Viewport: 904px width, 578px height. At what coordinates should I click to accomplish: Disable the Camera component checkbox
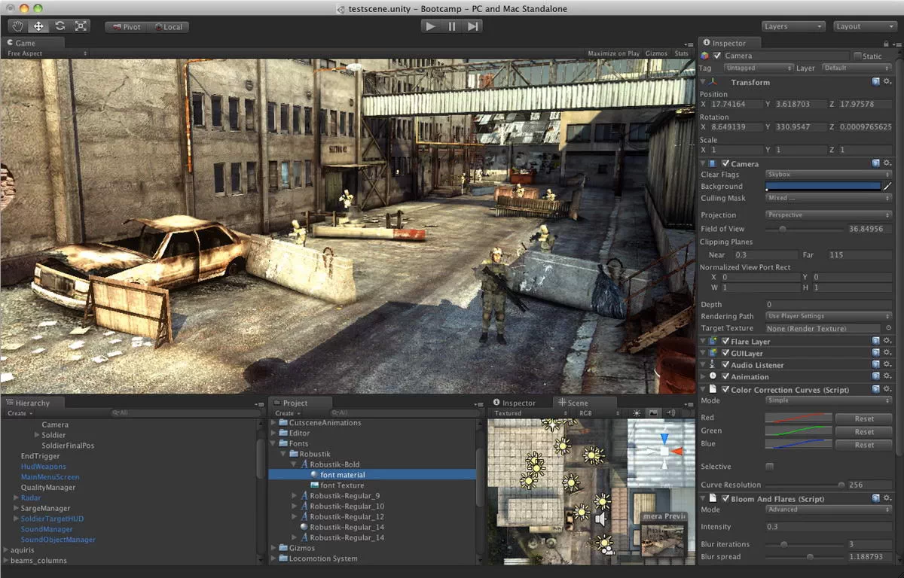pyautogui.click(x=725, y=163)
